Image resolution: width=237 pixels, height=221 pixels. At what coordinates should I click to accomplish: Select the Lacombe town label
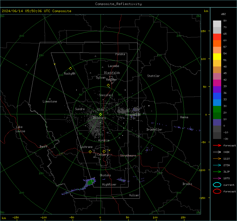point(113,66)
